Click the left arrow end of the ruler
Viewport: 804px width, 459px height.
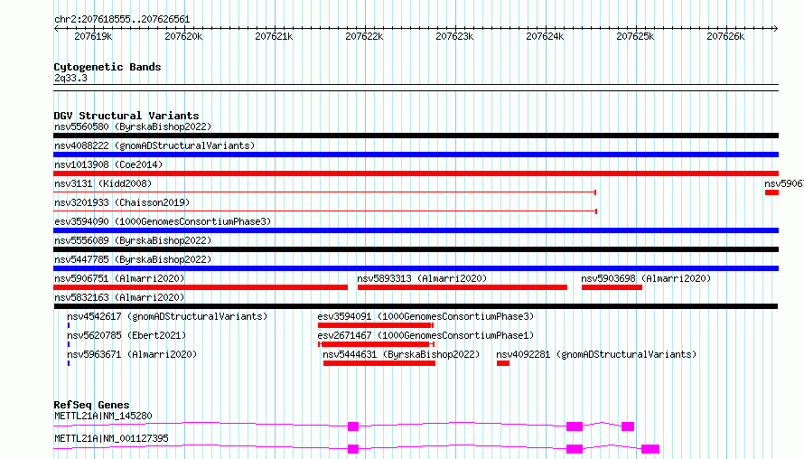point(56,28)
